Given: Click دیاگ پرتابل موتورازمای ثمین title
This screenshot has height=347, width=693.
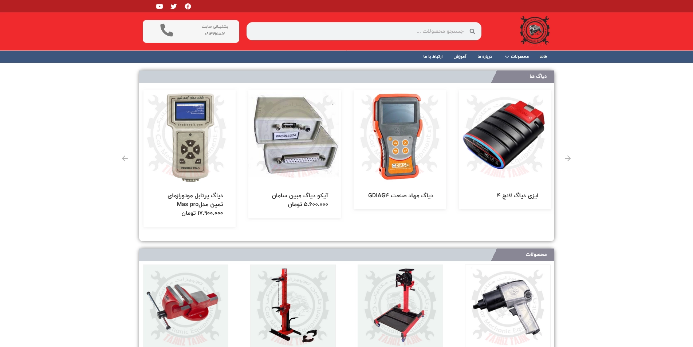Looking at the screenshot, I should click(x=196, y=200).
